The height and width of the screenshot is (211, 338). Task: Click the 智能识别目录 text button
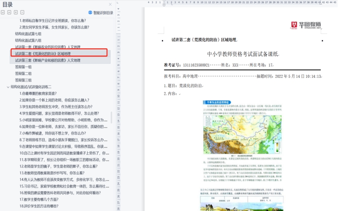pos(103,13)
